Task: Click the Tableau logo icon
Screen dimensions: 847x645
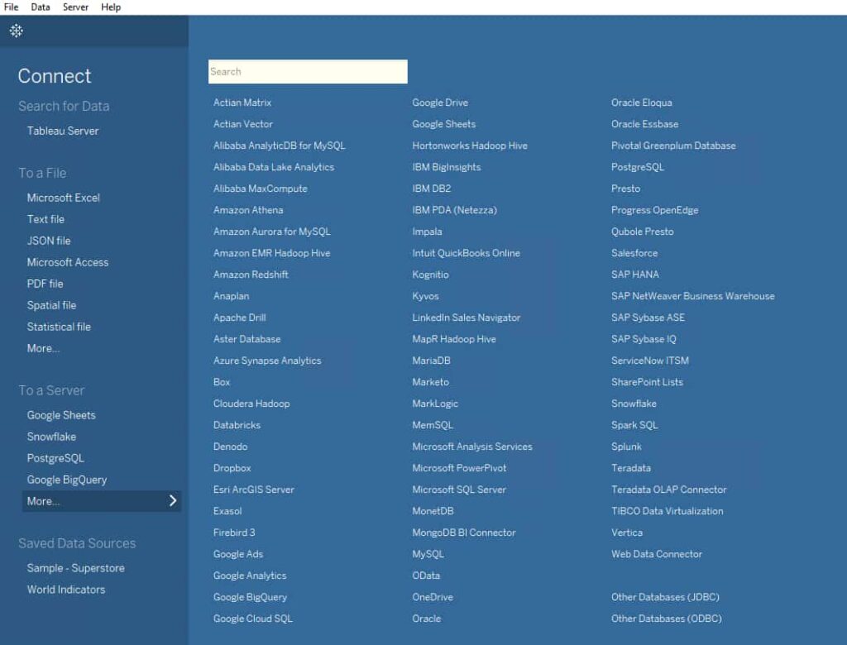Action: (x=17, y=31)
